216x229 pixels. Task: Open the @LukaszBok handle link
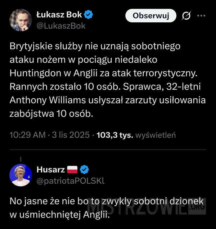tap(61, 26)
